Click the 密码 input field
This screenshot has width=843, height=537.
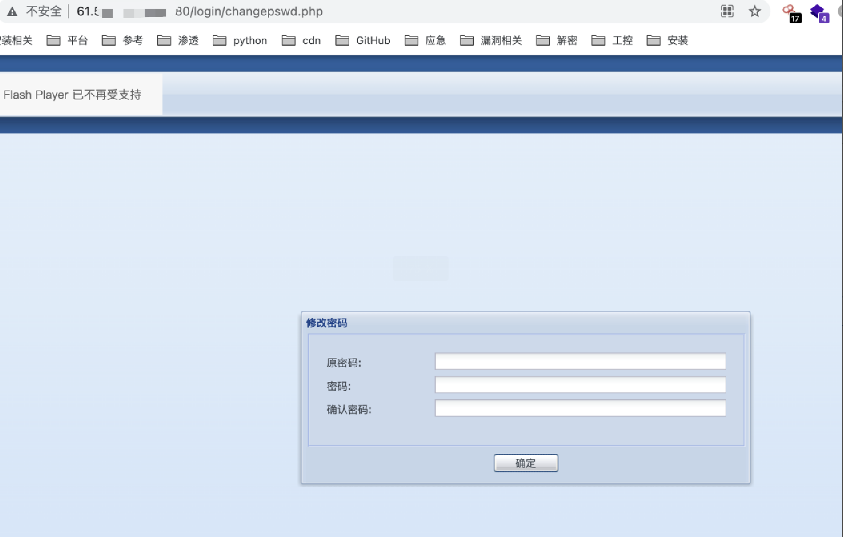pyautogui.click(x=580, y=385)
